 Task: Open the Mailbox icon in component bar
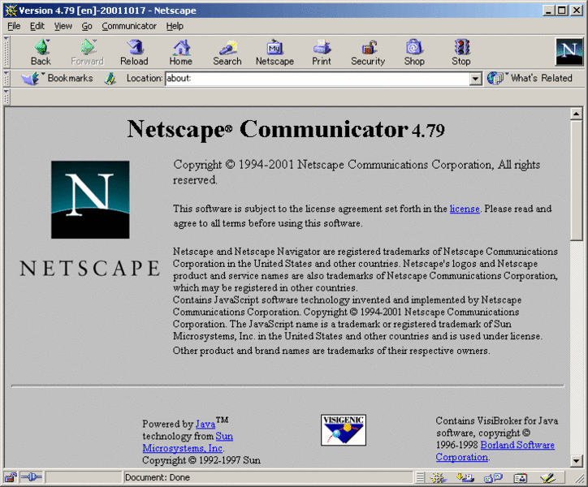pyautogui.click(x=465, y=477)
